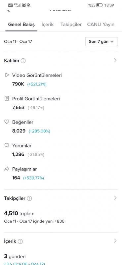Screen dimensions: 122x265
Task: Tap the Beğeniler heart icon
Action: tap(7, 122)
